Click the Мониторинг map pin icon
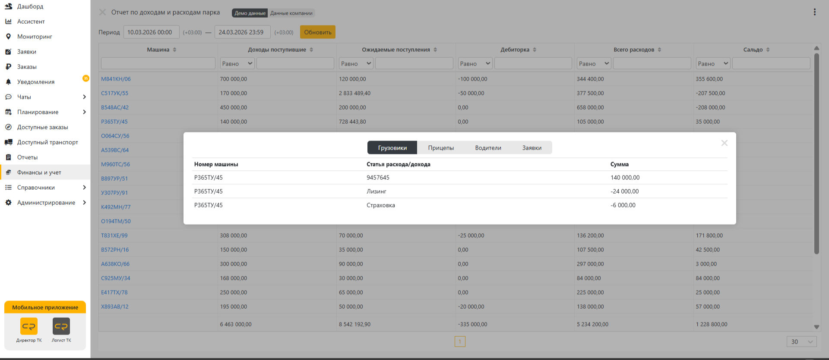This screenshot has width=829, height=360. click(8, 37)
